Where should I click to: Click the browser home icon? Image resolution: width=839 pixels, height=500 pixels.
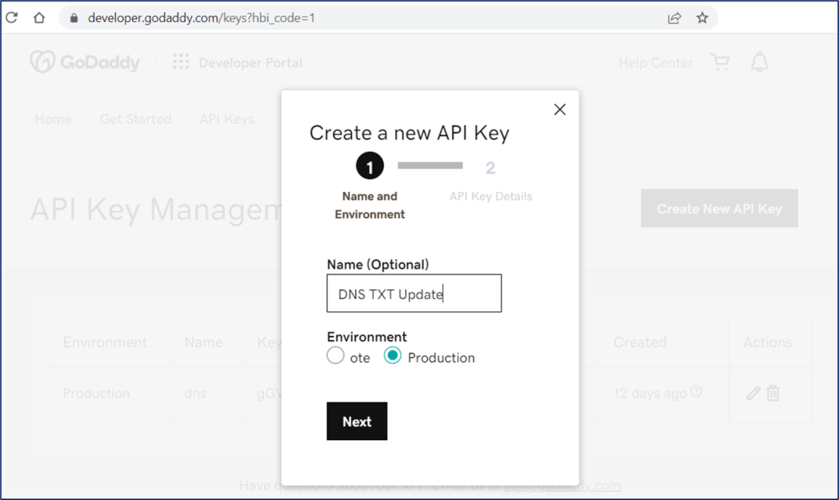[39, 17]
